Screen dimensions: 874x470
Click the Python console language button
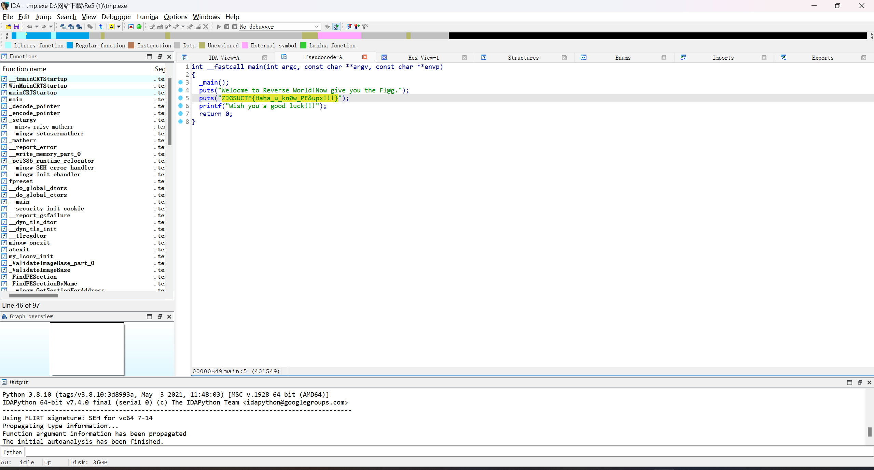(13, 452)
